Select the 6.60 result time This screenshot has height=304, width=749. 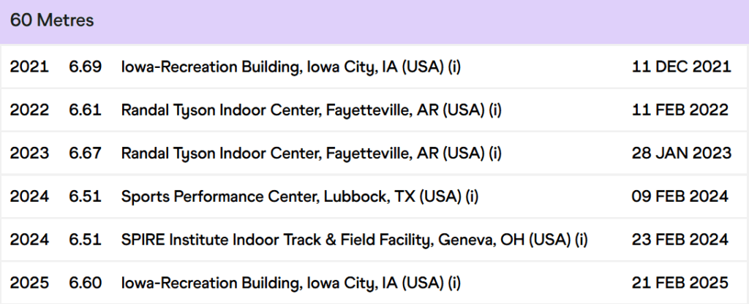(x=85, y=283)
